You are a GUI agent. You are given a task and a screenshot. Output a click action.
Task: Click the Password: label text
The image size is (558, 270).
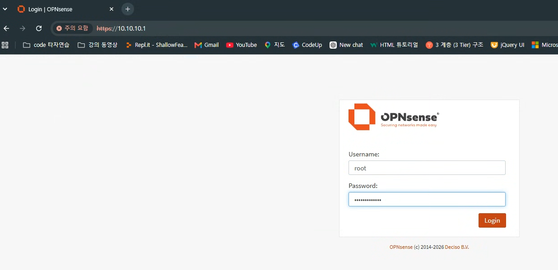[363, 186]
